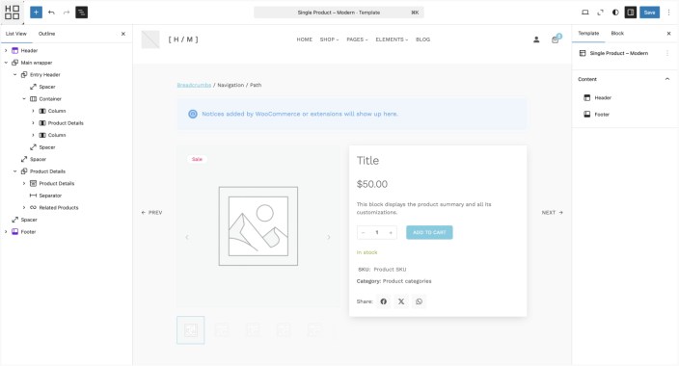Screen dimensions: 679x366
Task: Click the mini cart icon
Action: point(556,39)
